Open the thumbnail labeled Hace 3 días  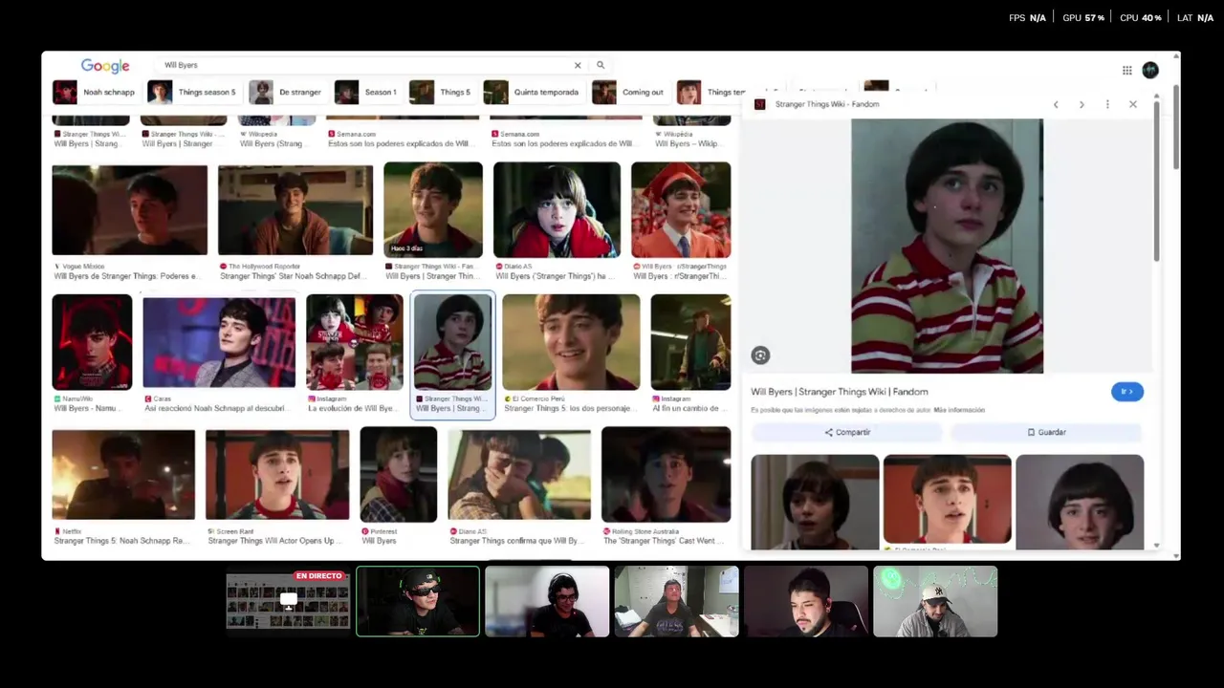tap(433, 209)
